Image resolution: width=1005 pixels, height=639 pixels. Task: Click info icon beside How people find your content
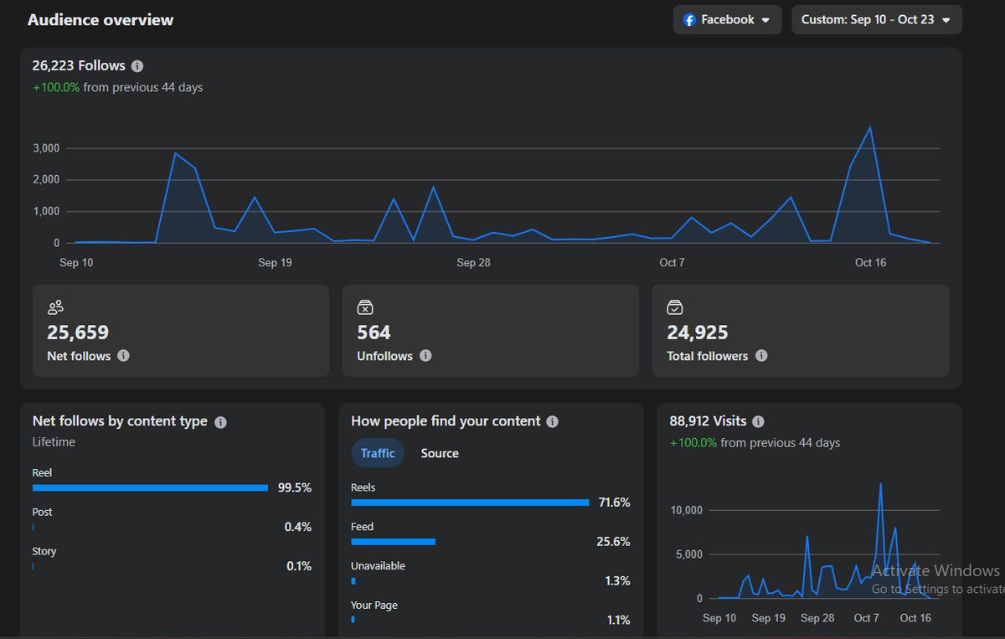[x=552, y=422]
